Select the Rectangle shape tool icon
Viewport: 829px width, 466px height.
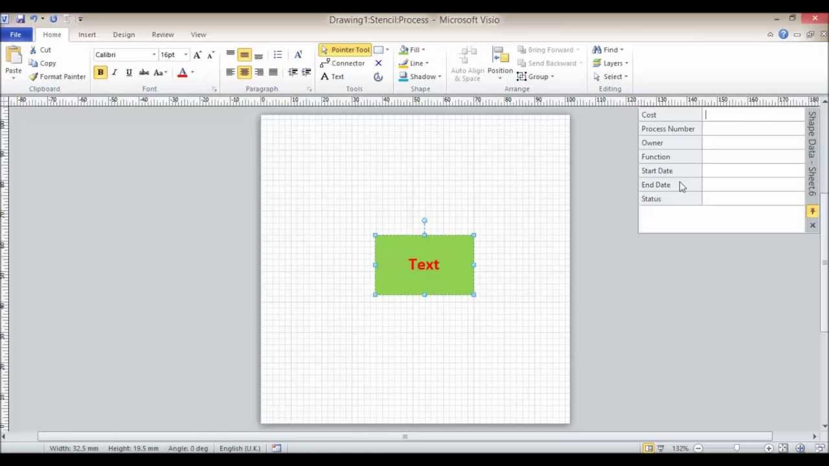coord(378,50)
